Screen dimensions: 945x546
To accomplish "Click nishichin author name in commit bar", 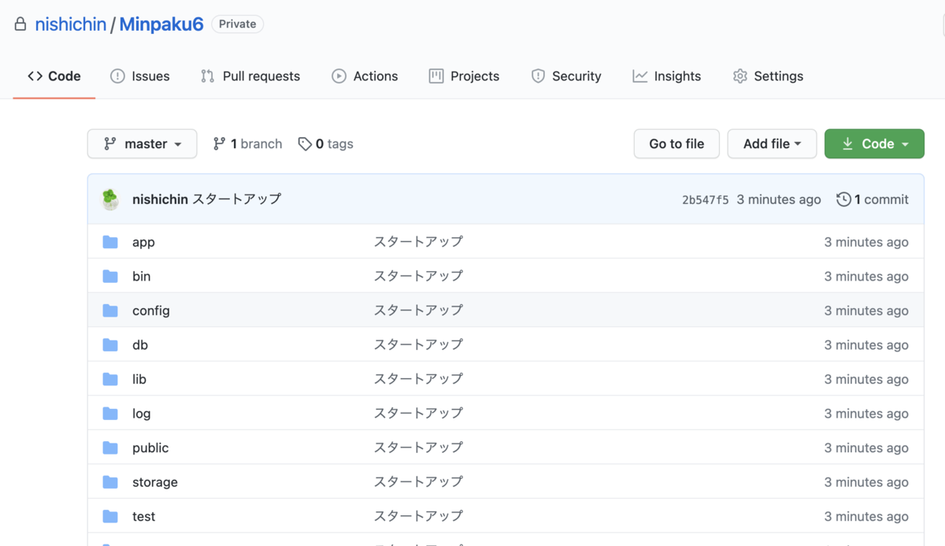I will [160, 199].
